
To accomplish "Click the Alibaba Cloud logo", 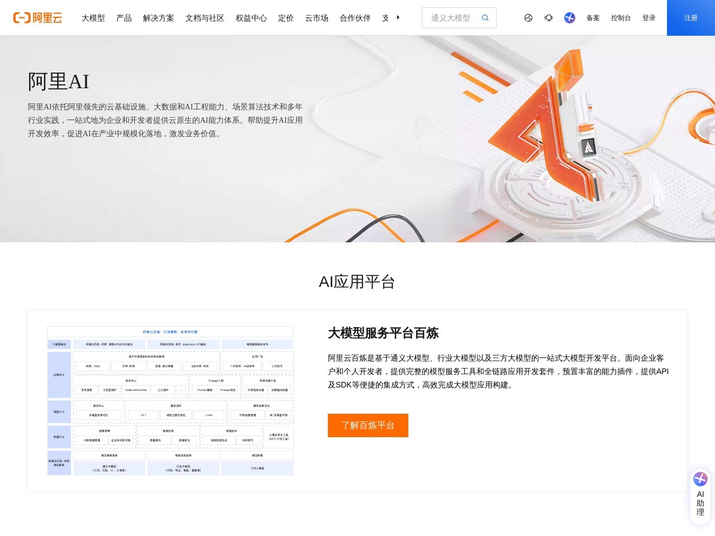I will [x=37, y=17].
